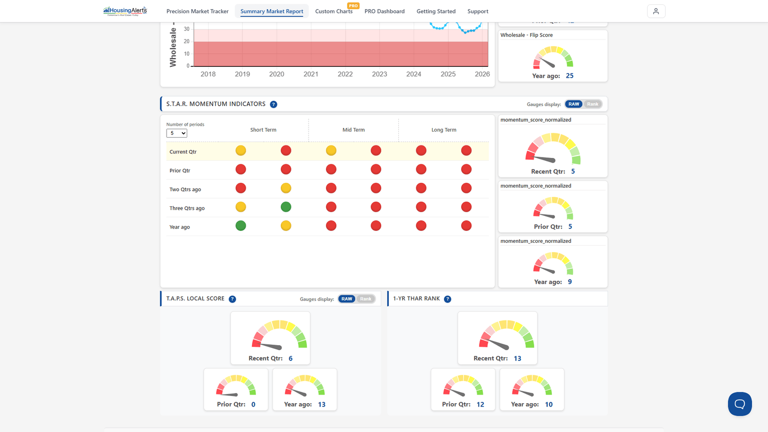Open the chat support bubble
The height and width of the screenshot is (432, 768).
[740, 404]
